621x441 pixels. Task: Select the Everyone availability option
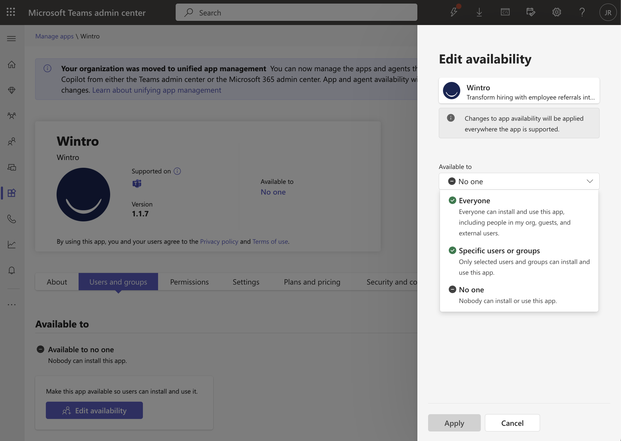(x=474, y=201)
